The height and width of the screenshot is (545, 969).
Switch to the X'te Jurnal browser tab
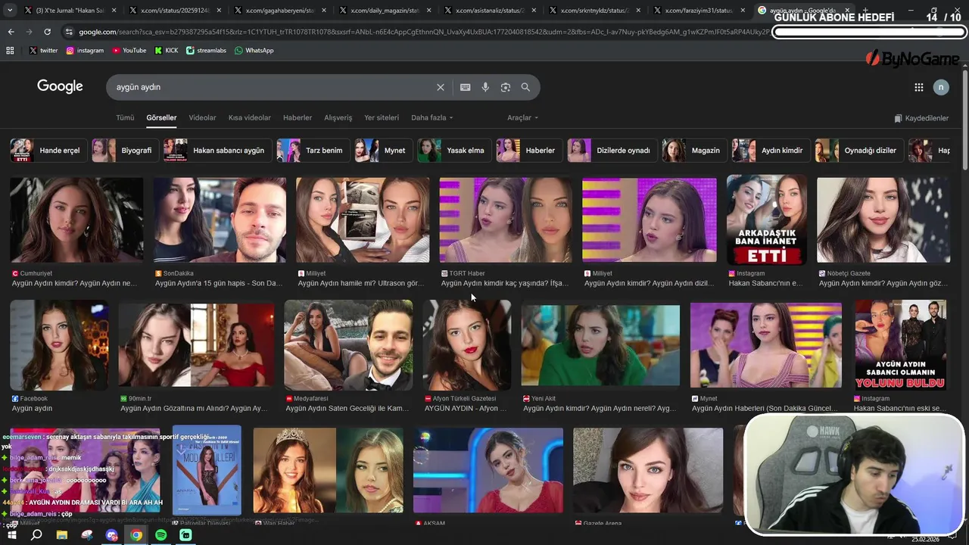[x=70, y=11]
